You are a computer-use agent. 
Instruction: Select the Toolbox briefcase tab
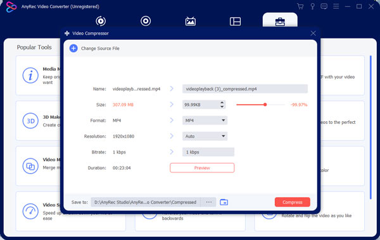[x=280, y=21]
